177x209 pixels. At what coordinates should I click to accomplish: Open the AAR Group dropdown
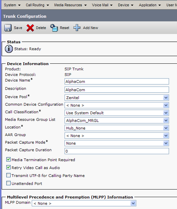coord(117,136)
